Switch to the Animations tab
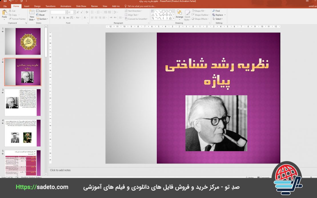The image size is (317, 198). pos(66,6)
